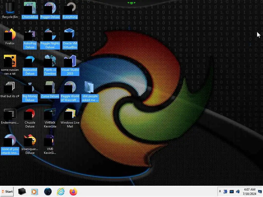Image resolution: width=263 pixels, height=197 pixels.
Task: Select the Peggle Nights Deluxe icon
Action: [50, 38]
